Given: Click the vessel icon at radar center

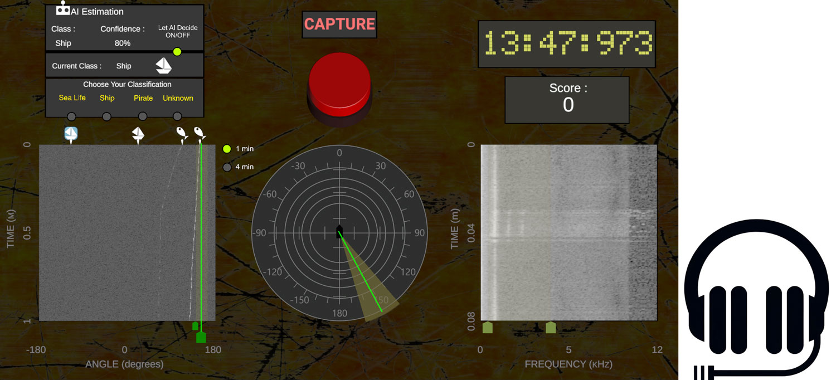Looking at the screenshot, I should coord(339,232).
